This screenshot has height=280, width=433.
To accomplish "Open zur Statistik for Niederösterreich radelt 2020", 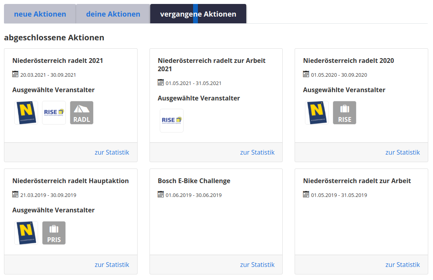I will point(402,152).
